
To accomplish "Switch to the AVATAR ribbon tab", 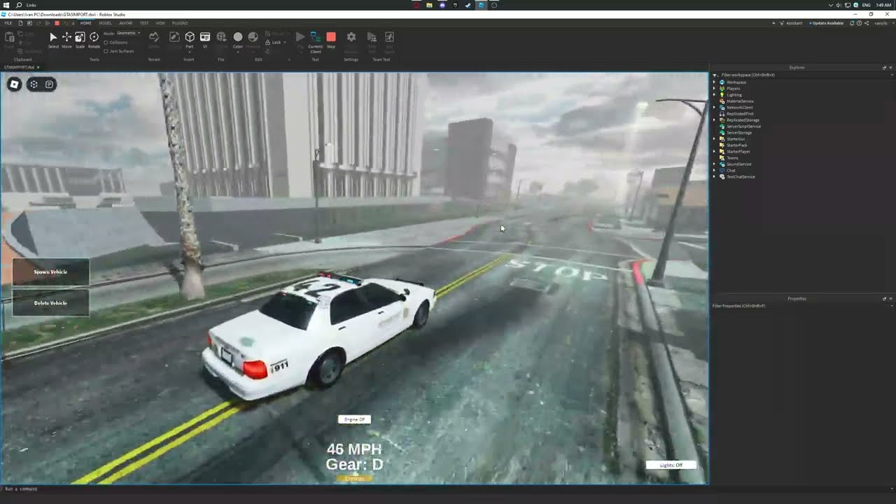I will pyautogui.click(x=125, y=23).
